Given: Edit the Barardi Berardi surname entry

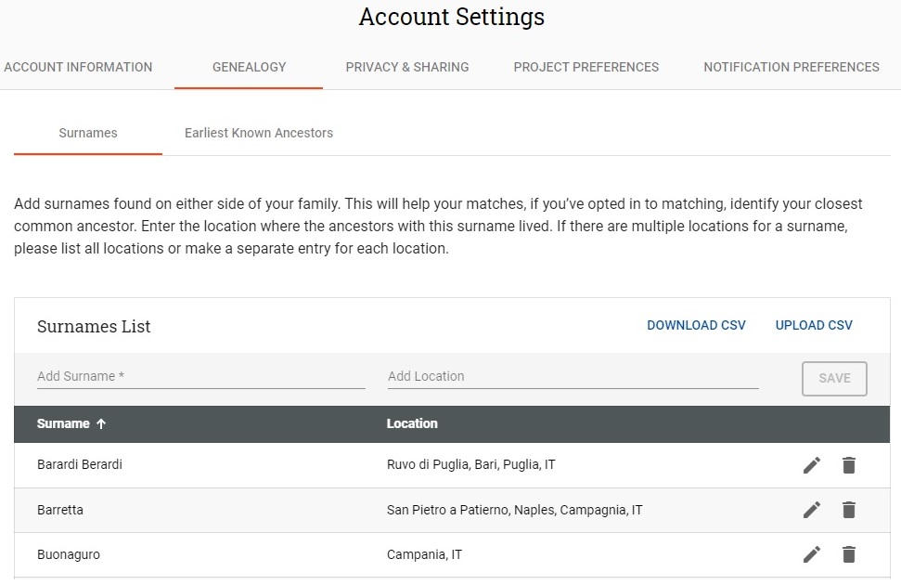Looking at the screenshot, I should click(811, 465).
